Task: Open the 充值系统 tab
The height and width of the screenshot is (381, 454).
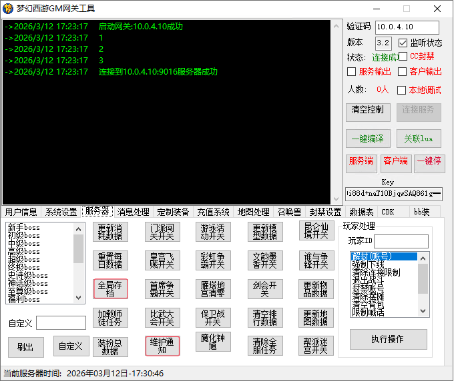Action: tap(213, 212)
